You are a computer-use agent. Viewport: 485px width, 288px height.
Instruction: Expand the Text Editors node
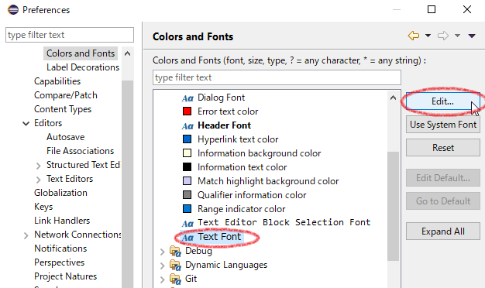(38, 180)
